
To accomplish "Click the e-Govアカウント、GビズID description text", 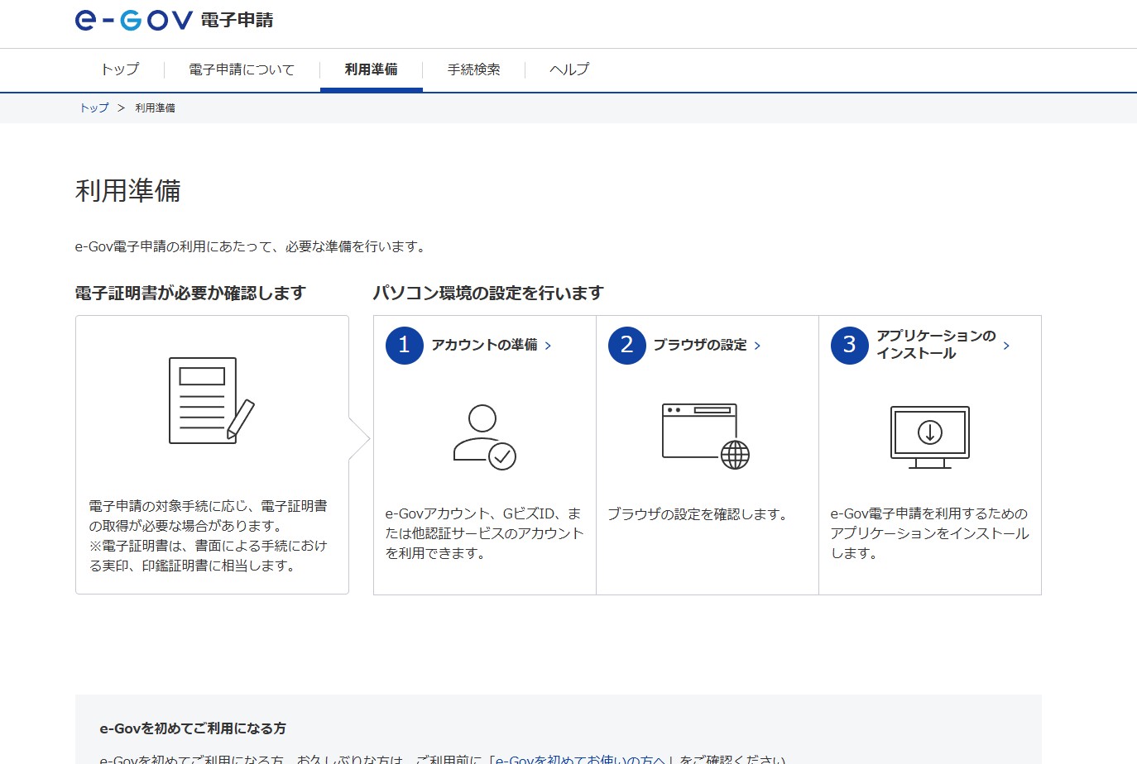I will point(484,533).
